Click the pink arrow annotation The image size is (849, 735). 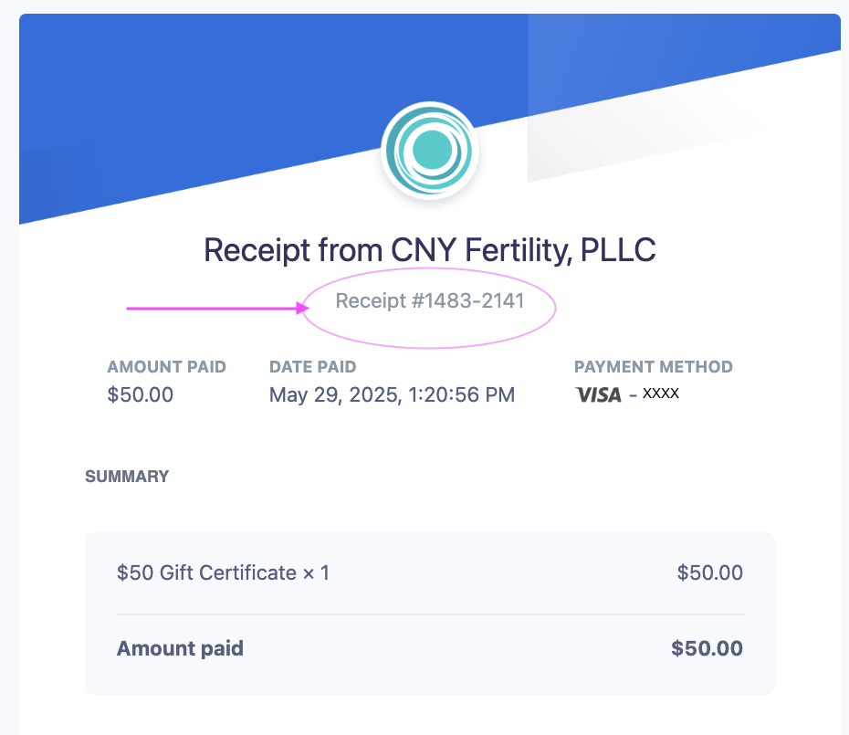click(x=217, y=309)
